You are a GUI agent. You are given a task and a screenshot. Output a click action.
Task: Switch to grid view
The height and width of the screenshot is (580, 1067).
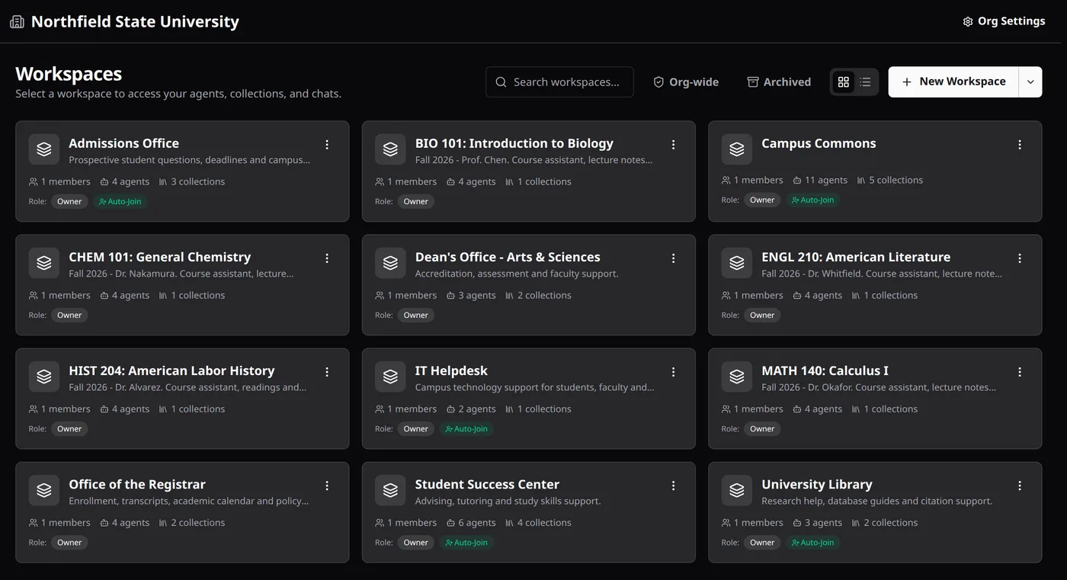click(x=843, y=82)
